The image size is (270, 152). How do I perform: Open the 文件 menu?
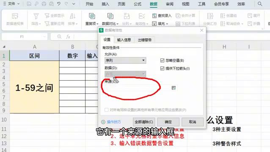coord(11,4)
